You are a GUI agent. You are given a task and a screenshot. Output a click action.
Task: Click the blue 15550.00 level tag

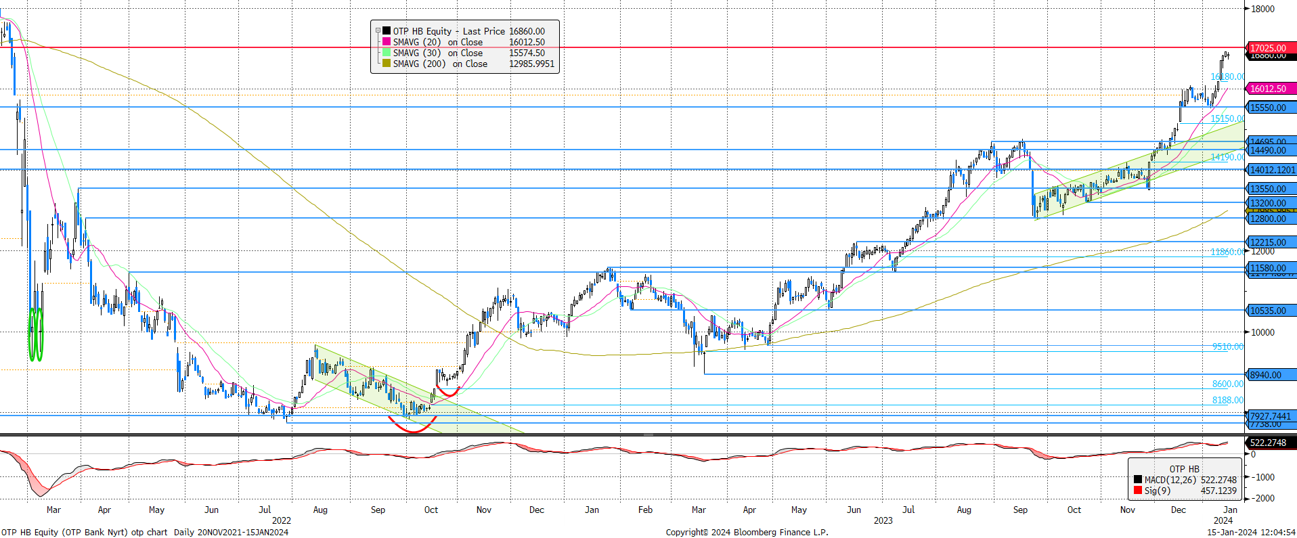pyautogui.click(x=1271, y=108)
